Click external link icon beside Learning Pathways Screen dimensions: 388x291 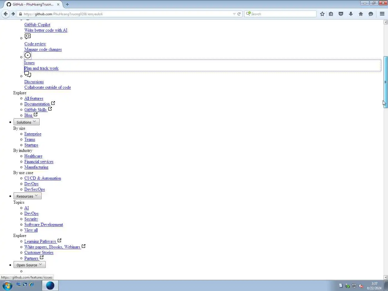point(59,241)
